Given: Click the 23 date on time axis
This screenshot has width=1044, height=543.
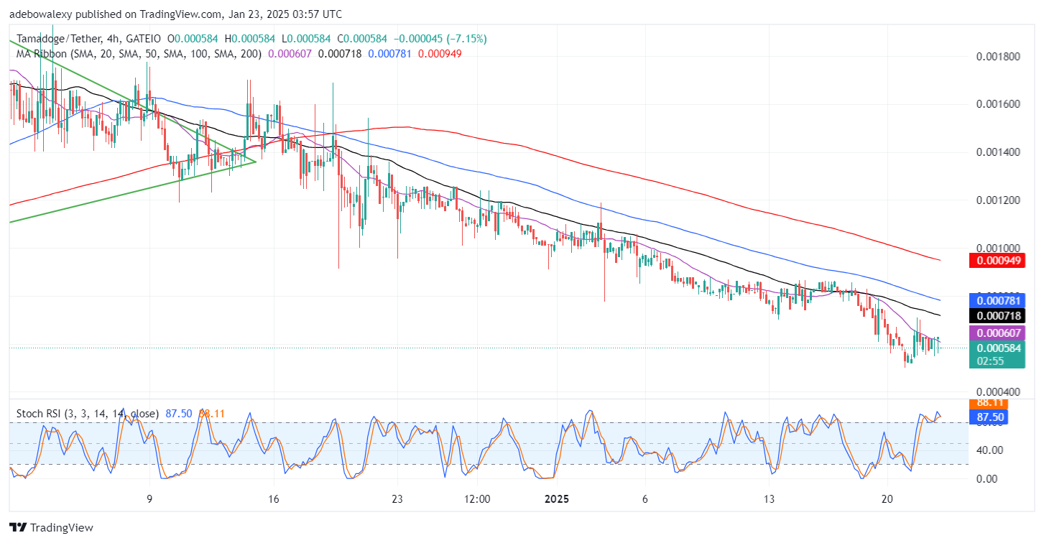Looking at the screenshot, I should 397,499.
